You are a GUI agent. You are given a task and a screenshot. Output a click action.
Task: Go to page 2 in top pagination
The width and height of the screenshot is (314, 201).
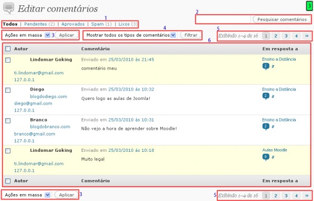click(x=276, y=36)
